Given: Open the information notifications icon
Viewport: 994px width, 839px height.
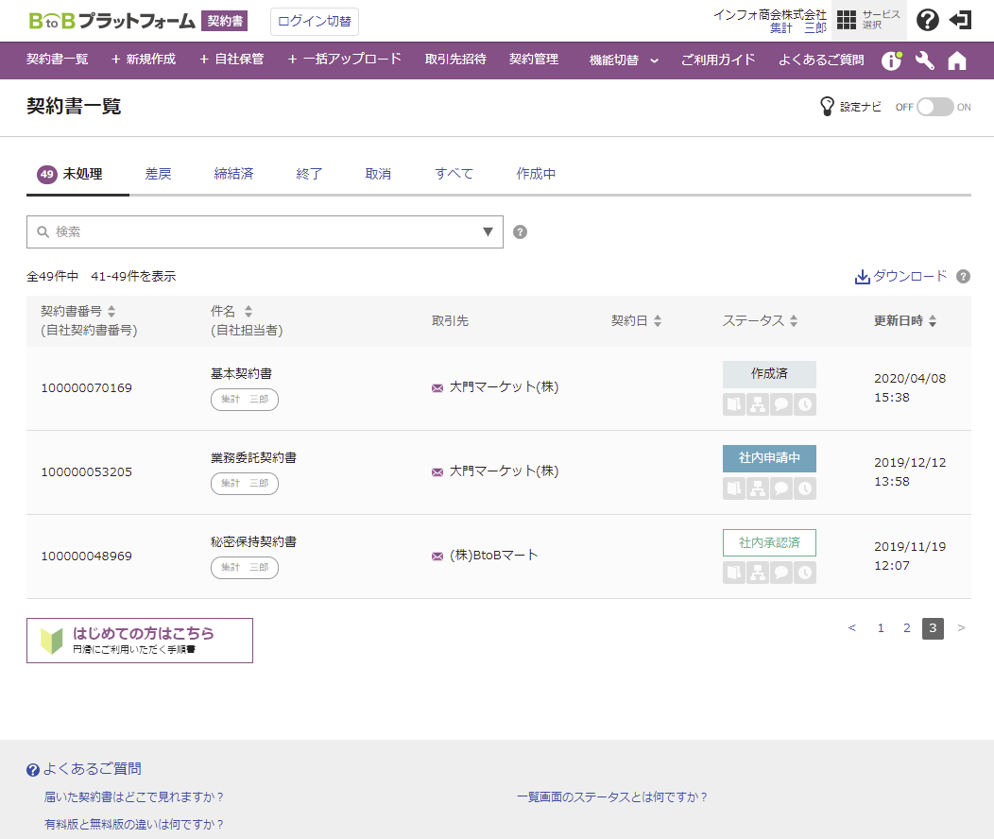Looking at the screenshot, I should pyautogui.click(x=891, y=60).
